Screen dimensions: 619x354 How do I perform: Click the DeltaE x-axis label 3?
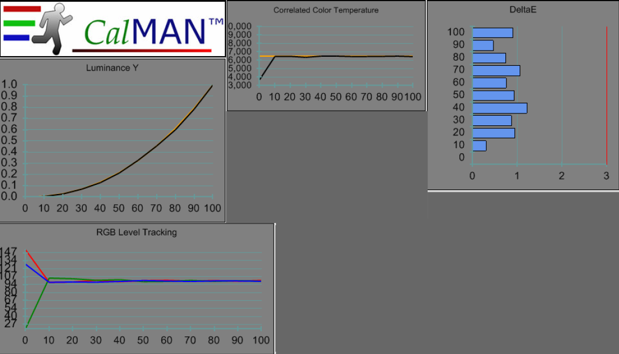607,176
